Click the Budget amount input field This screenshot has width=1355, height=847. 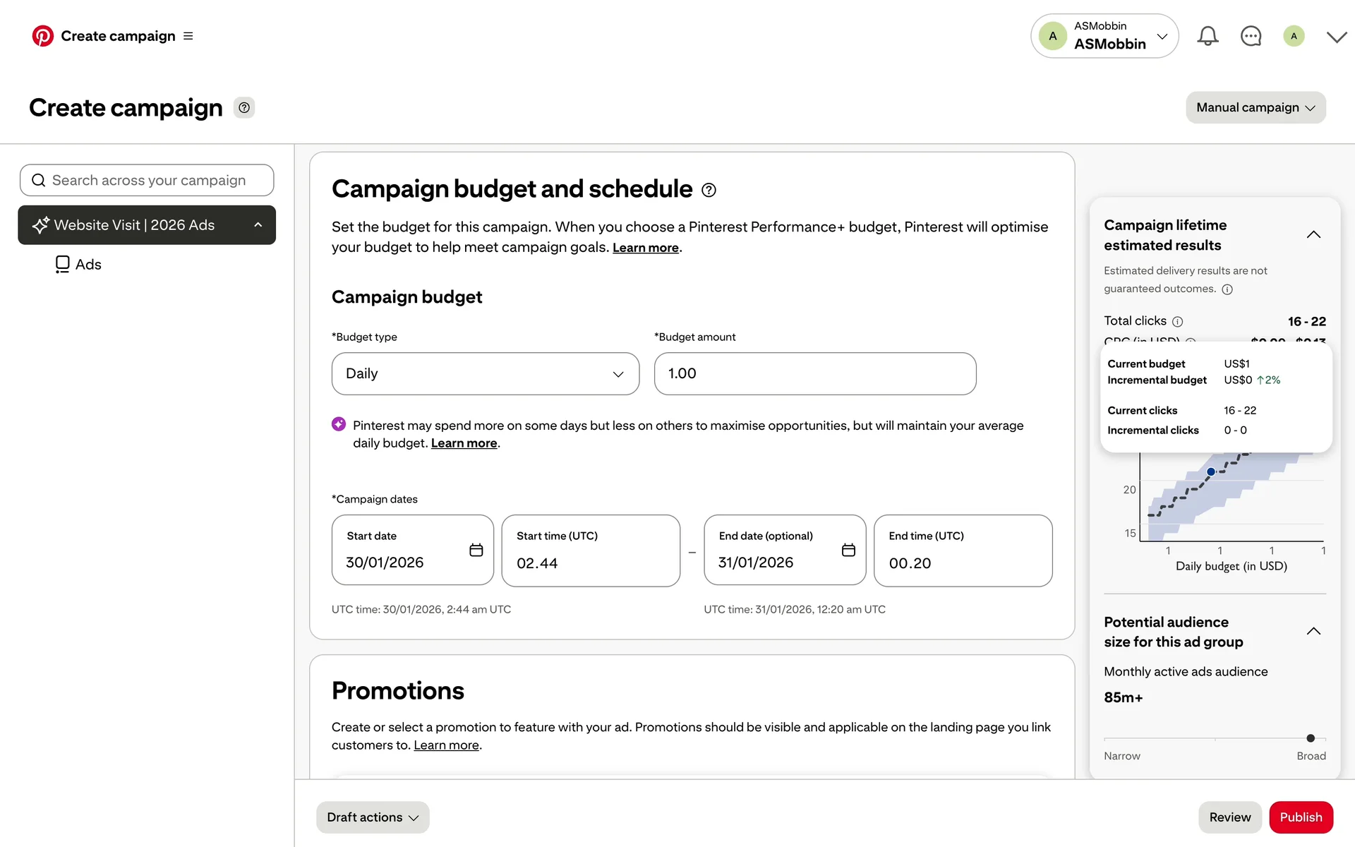tap(814, 373)
